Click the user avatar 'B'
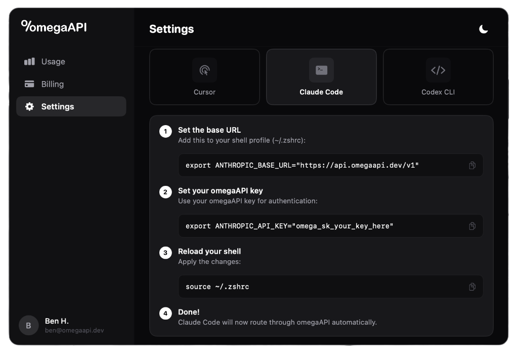This screenshot has width=518, height=353. click(29, 325)
